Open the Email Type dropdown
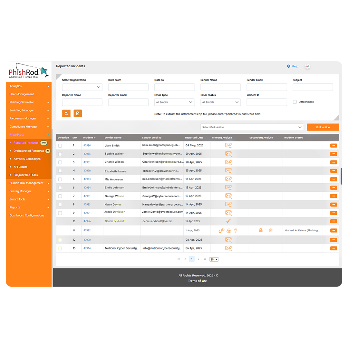Screen dimensions: 348x348 point(174,102)
